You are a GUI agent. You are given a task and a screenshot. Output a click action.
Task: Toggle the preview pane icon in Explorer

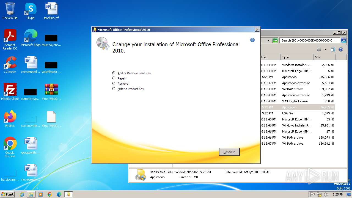[333, 50]
